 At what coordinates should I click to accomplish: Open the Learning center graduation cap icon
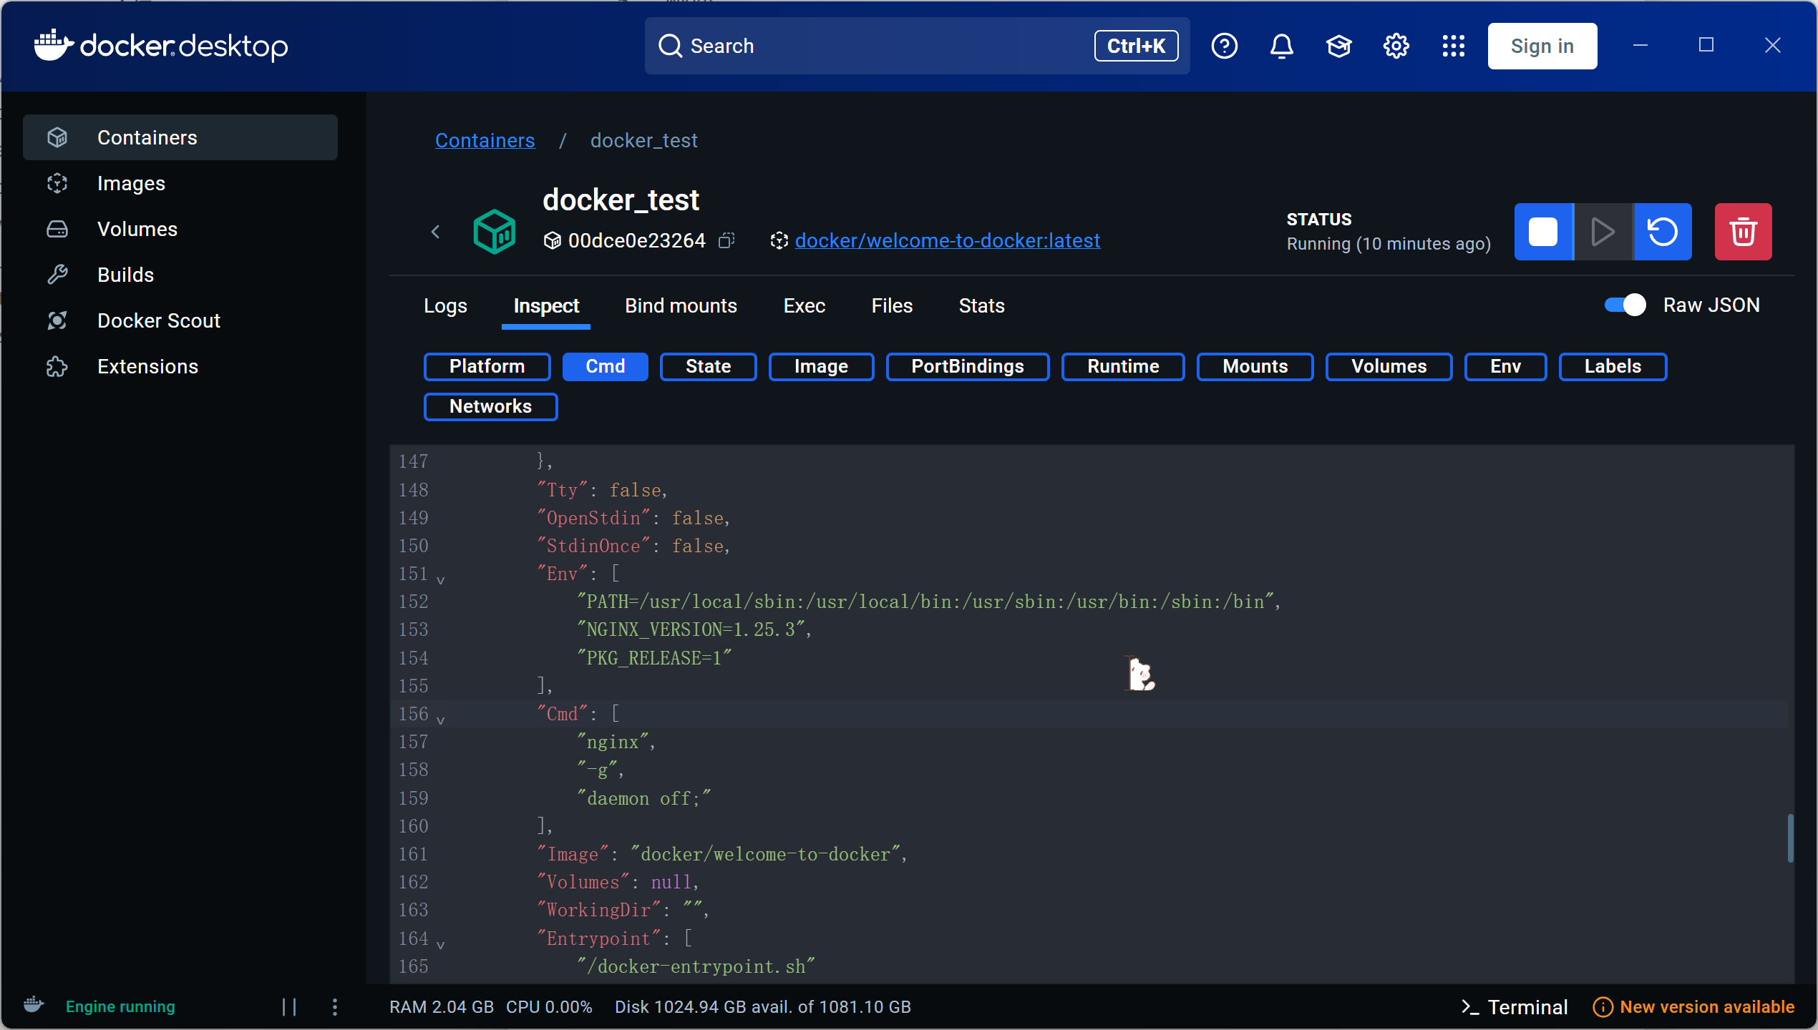pyautogui.click(x=1338, y=46)
